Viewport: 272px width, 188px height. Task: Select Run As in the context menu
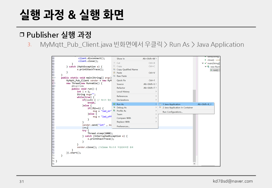[135, 104]
